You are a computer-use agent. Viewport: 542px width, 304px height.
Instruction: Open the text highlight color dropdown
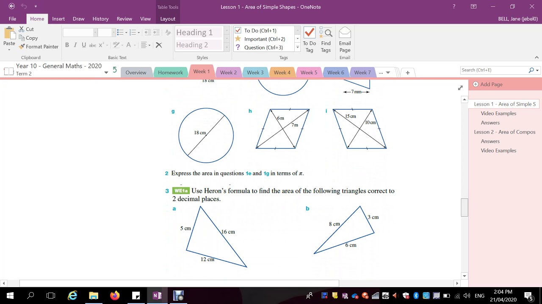123,45
